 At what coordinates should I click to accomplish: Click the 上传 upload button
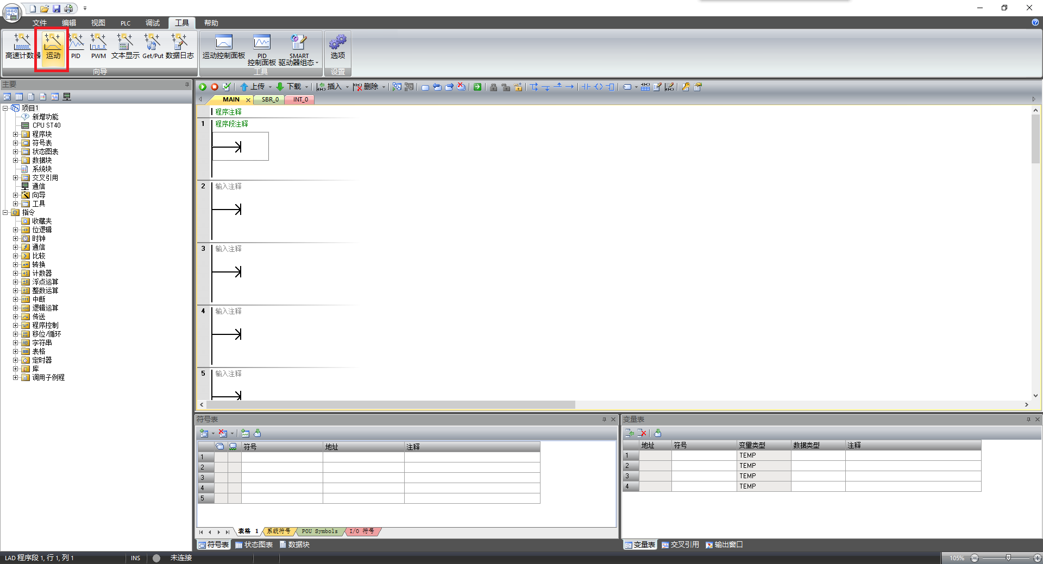click(252, 87)
